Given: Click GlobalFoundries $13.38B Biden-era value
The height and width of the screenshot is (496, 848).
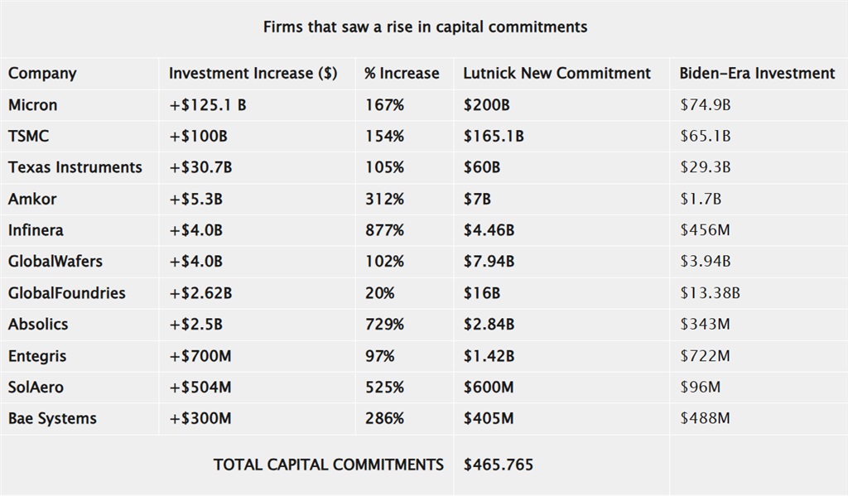Looking at the screenshot, I should 710,293.
